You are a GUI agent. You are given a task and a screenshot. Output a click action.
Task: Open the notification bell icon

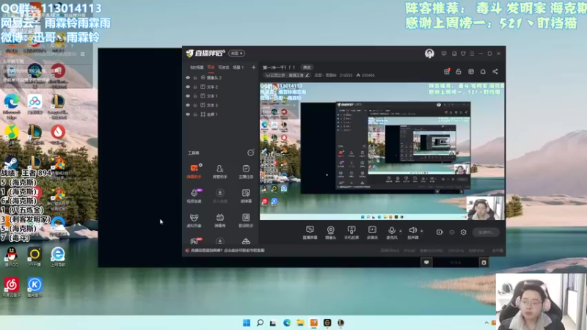(483, 71)
